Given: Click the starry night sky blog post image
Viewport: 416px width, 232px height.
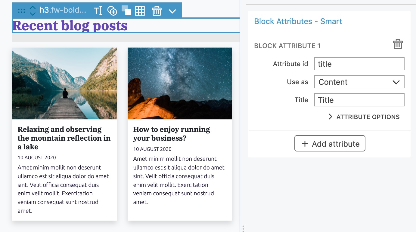Looking at the screenshot, I should click(180, 83).
